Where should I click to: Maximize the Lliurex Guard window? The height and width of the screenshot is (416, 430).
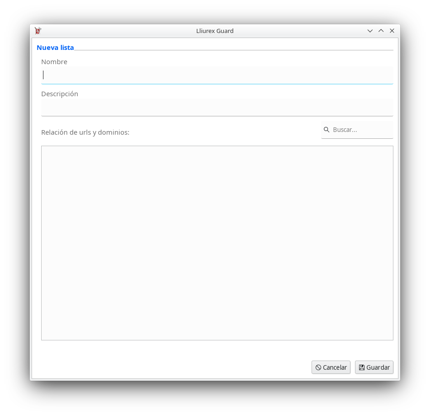click(381, 31)
